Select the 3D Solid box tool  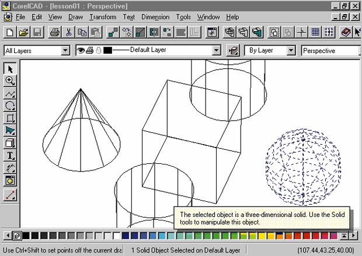coord(10,143)
